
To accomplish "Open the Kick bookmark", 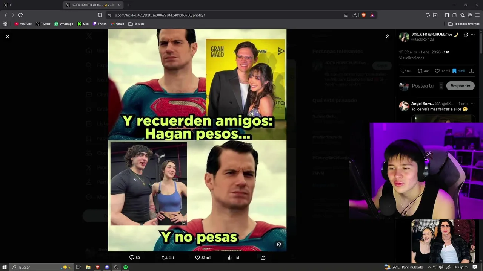I will point(83,24).
